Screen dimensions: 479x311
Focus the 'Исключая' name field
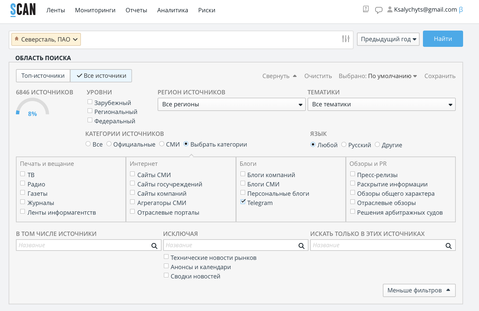[x=236, y=245]
